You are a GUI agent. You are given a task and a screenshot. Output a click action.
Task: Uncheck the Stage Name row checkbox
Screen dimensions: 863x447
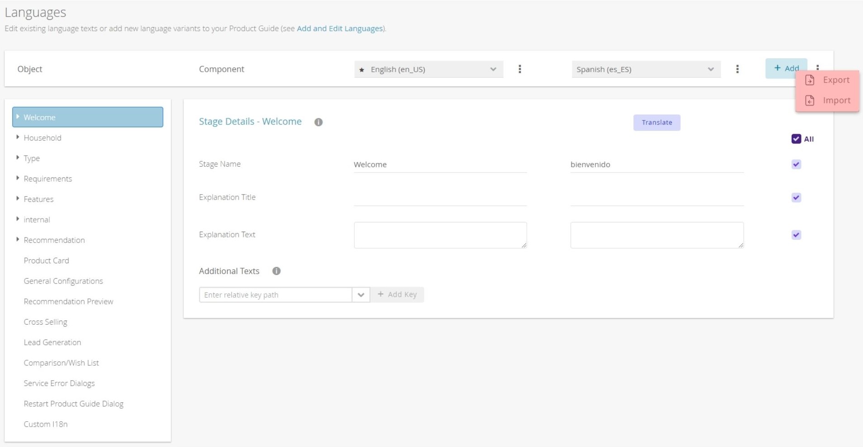coord(796,164)
